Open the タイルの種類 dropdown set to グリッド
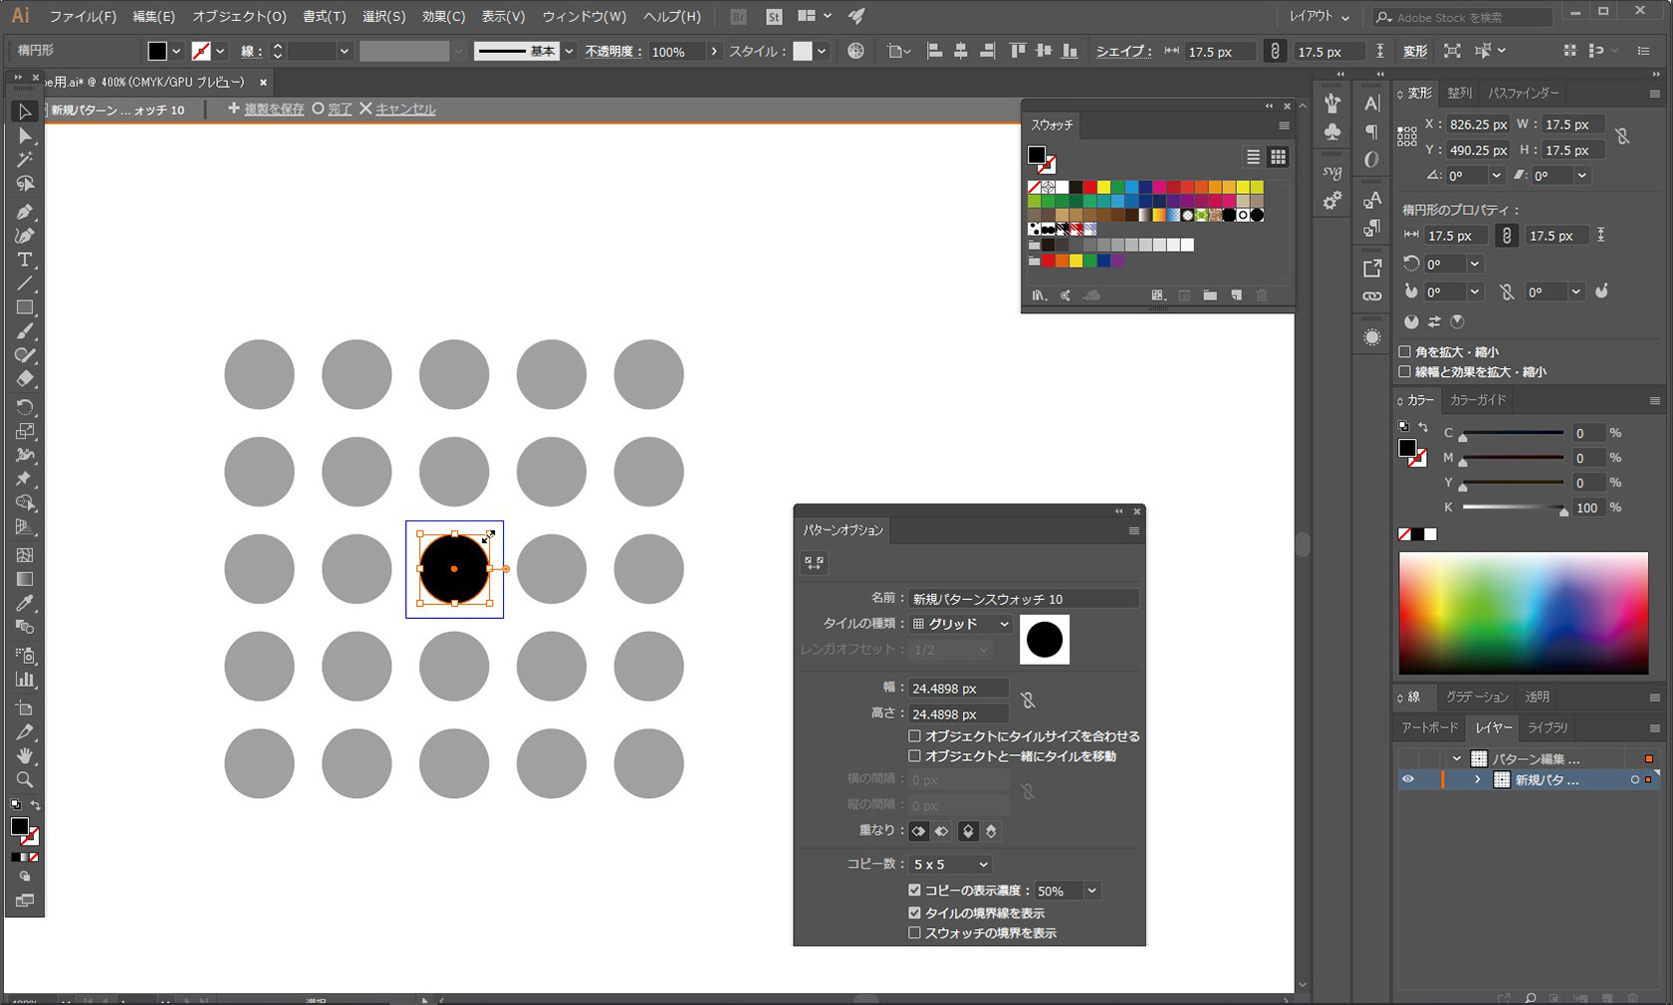 click(961, 624)
